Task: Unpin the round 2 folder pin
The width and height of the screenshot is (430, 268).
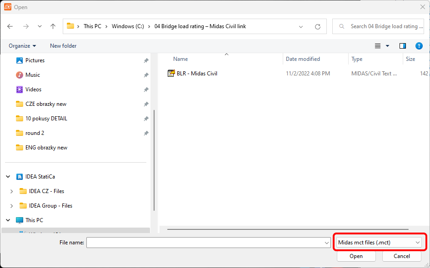Action: click(146, 133)
